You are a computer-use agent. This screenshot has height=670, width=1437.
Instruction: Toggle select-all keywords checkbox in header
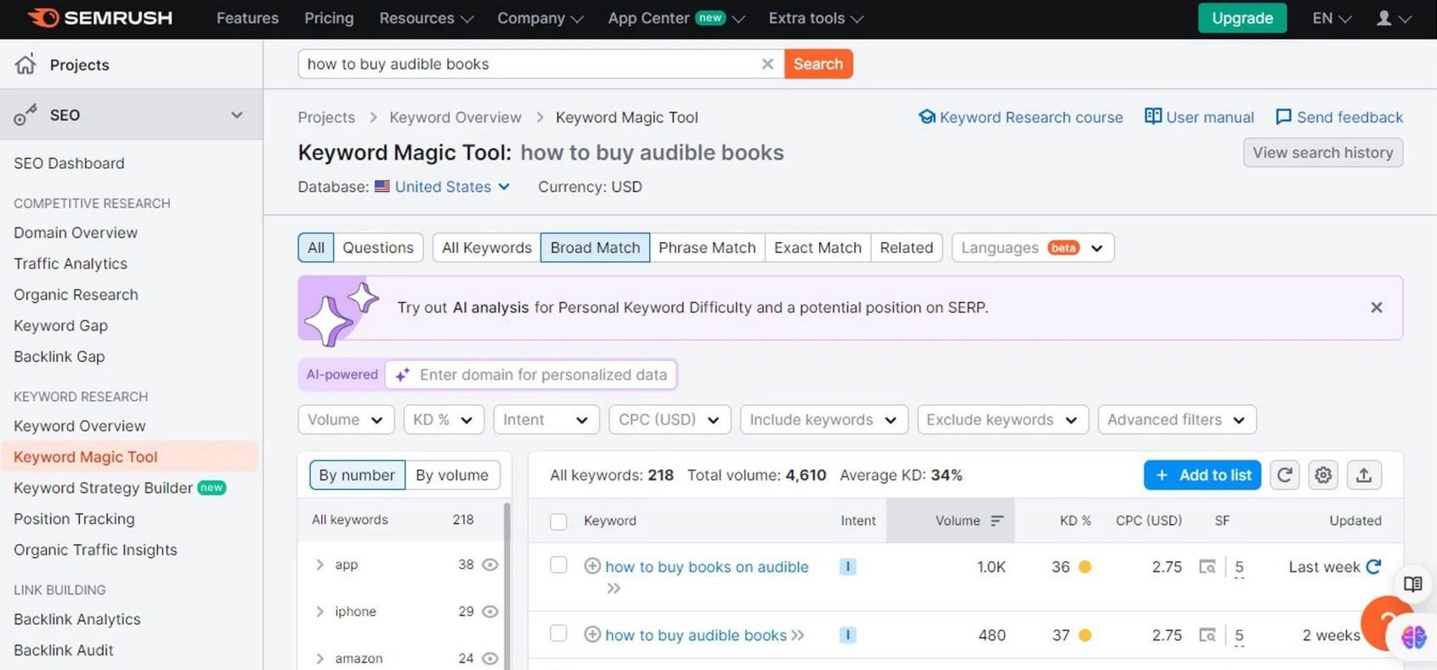558,521
